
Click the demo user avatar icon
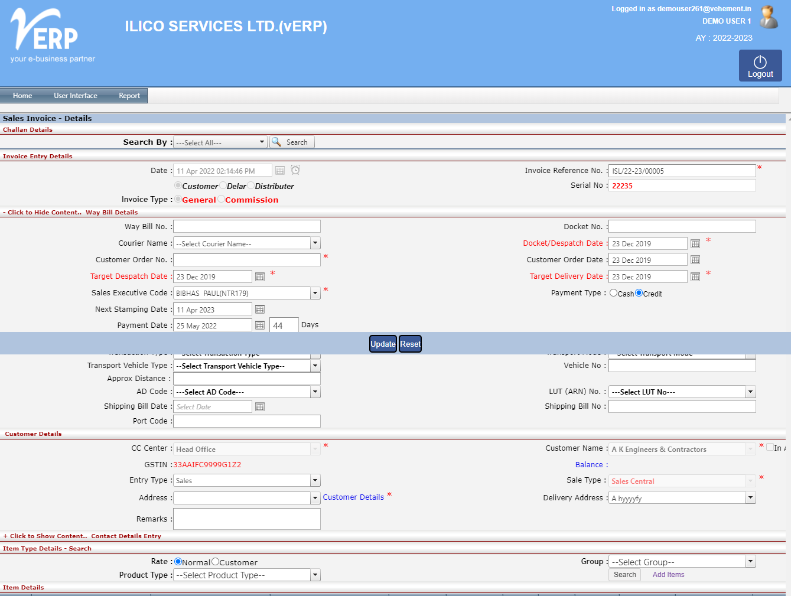(769, 17)
